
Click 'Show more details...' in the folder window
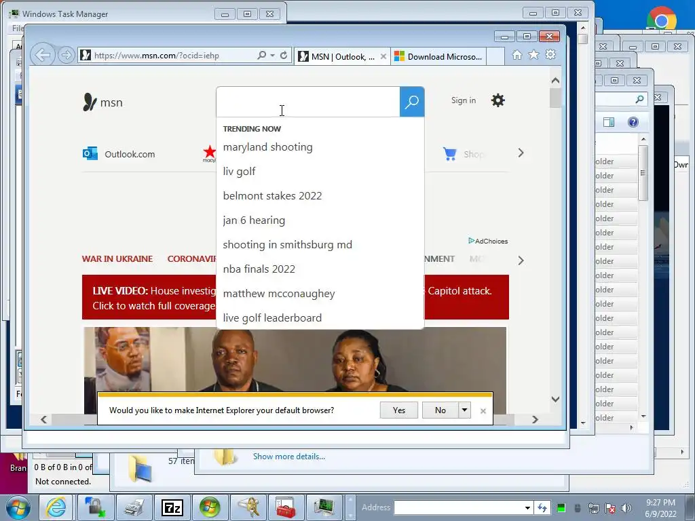click(x=289, y=457)
